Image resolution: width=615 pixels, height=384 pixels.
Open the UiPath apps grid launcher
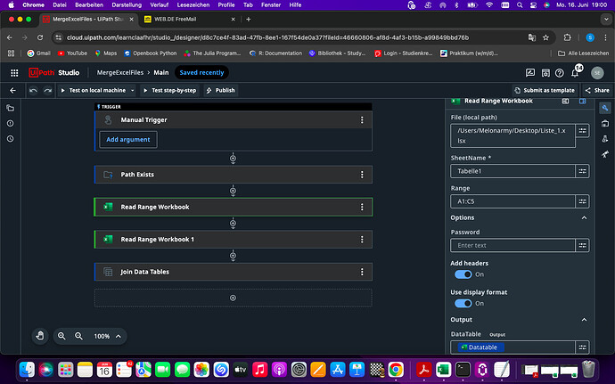point(14,72)
